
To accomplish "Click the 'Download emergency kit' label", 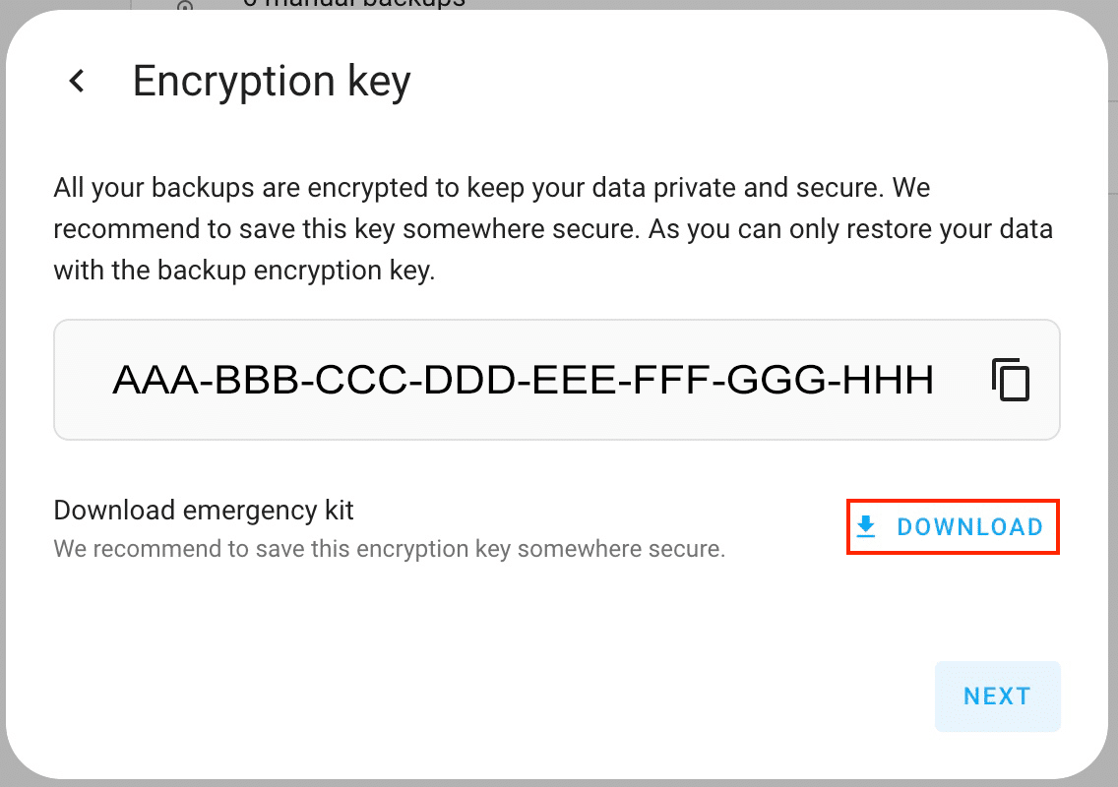I will pos(204,511).
